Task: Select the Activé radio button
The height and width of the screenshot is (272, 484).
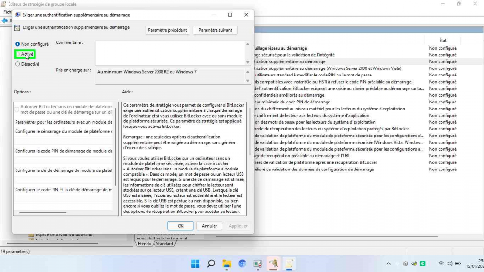Action: point(18,54)
